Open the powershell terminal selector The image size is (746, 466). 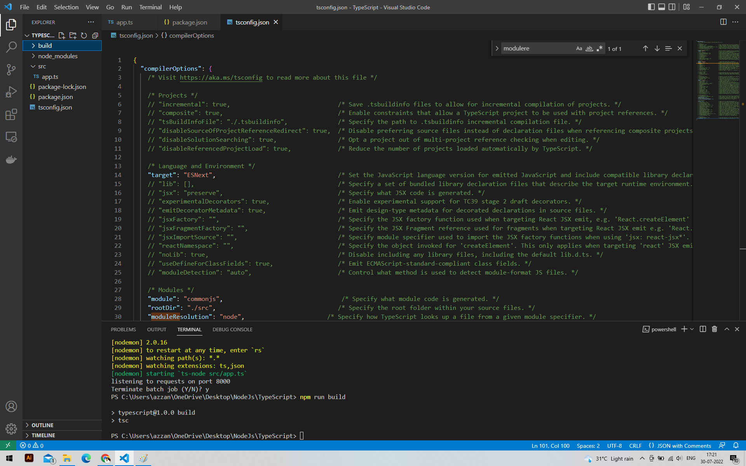659,329
